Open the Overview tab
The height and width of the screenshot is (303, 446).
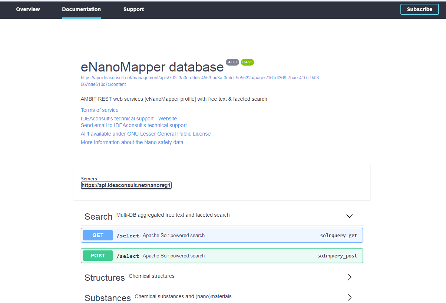28,9
